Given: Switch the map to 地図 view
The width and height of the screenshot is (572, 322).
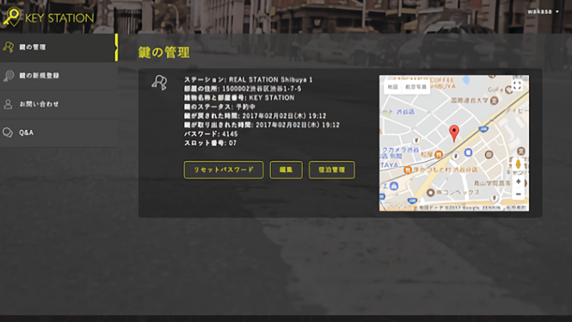Looking at the screenshot, I should point(392,87).
